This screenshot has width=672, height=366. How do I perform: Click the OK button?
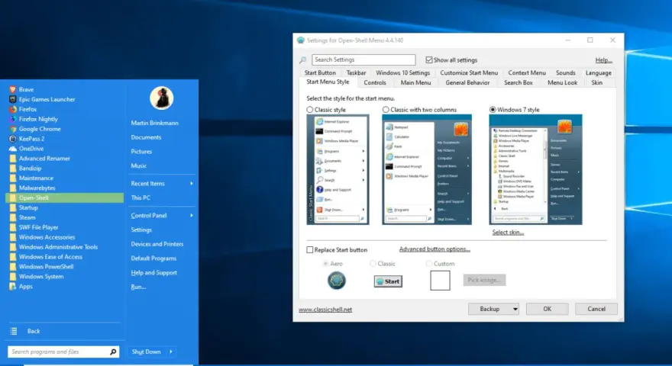(x=548, y=309)
